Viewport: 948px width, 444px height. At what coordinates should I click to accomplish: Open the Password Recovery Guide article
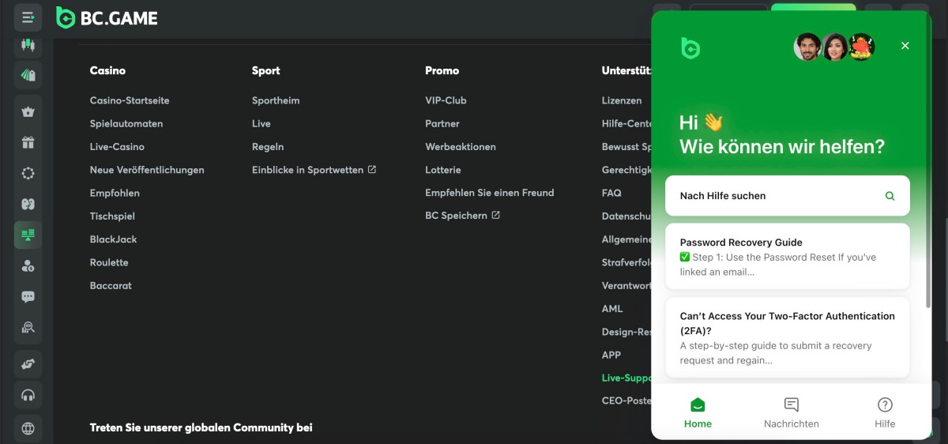[787, 256]
